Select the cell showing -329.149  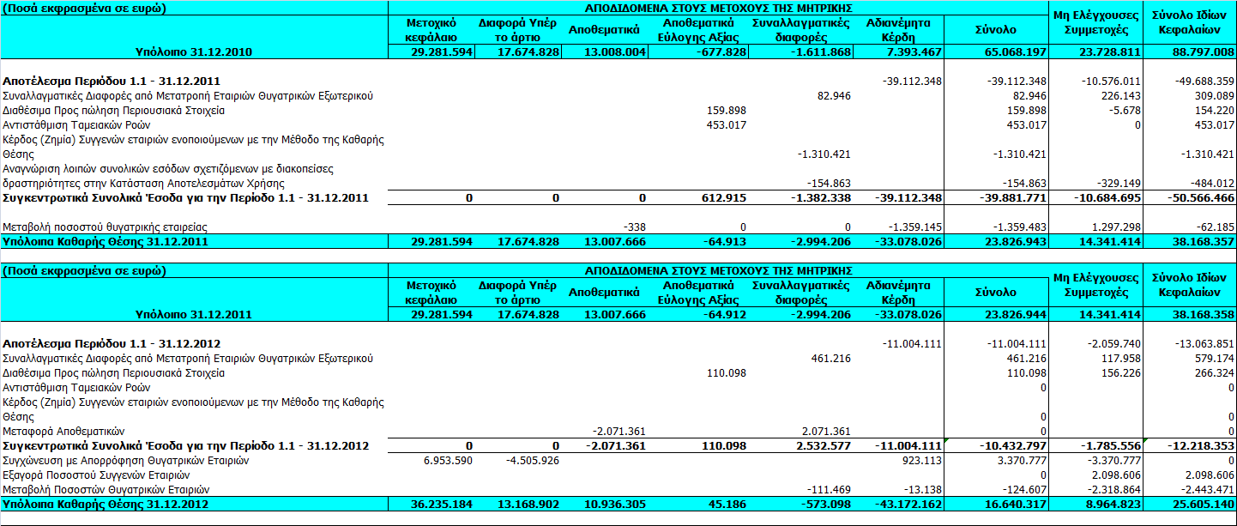coord(1118,183)
